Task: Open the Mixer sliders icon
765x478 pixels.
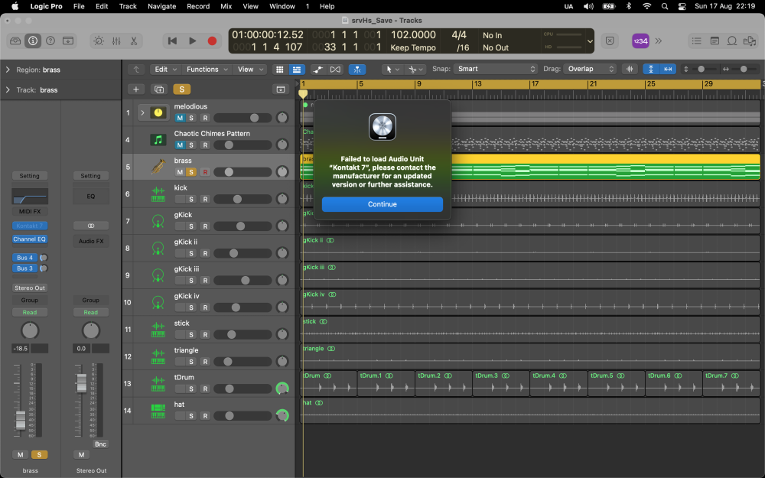Action: pyautogui.click(x=116, y=41)
